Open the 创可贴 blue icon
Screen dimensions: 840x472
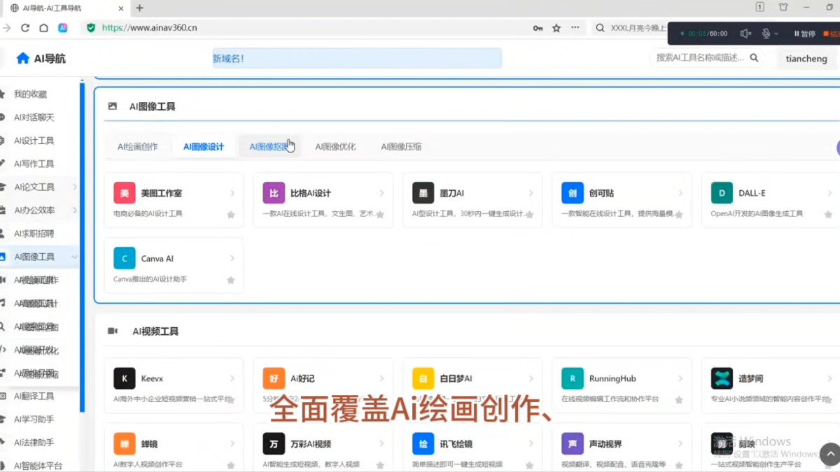click(573, 193)
